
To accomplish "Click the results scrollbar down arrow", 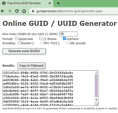I will [96, 100].
